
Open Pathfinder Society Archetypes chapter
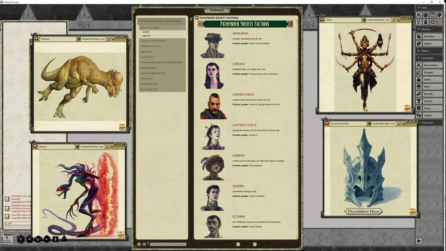(162, 62)
